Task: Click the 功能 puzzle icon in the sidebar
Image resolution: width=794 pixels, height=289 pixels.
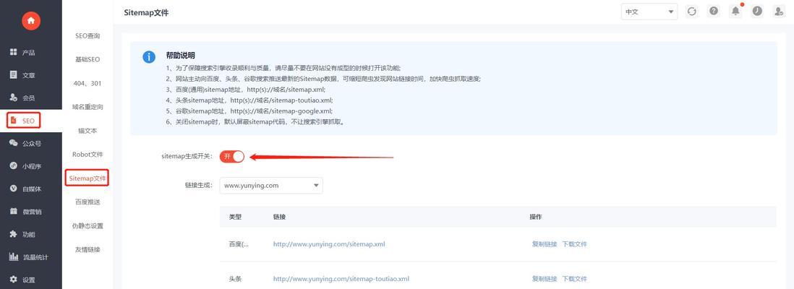Action: (x=14, y=234)
